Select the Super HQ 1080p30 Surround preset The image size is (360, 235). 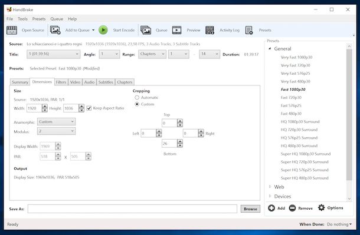(x=306, y=154)
